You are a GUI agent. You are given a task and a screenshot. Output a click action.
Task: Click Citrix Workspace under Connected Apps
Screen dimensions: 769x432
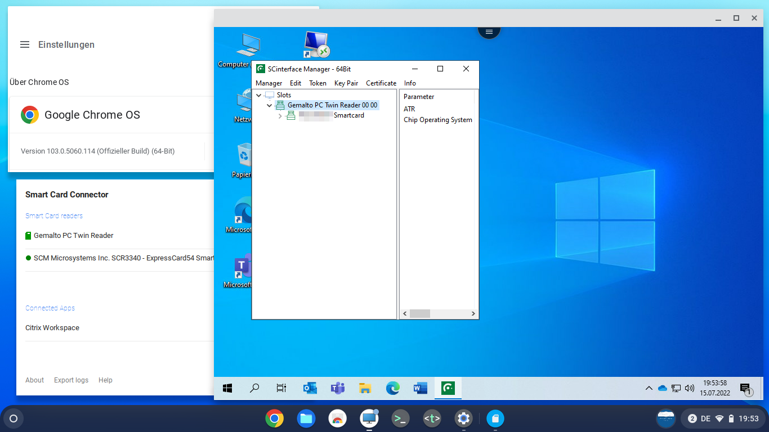pyautogui.click(x=52, y=328)
